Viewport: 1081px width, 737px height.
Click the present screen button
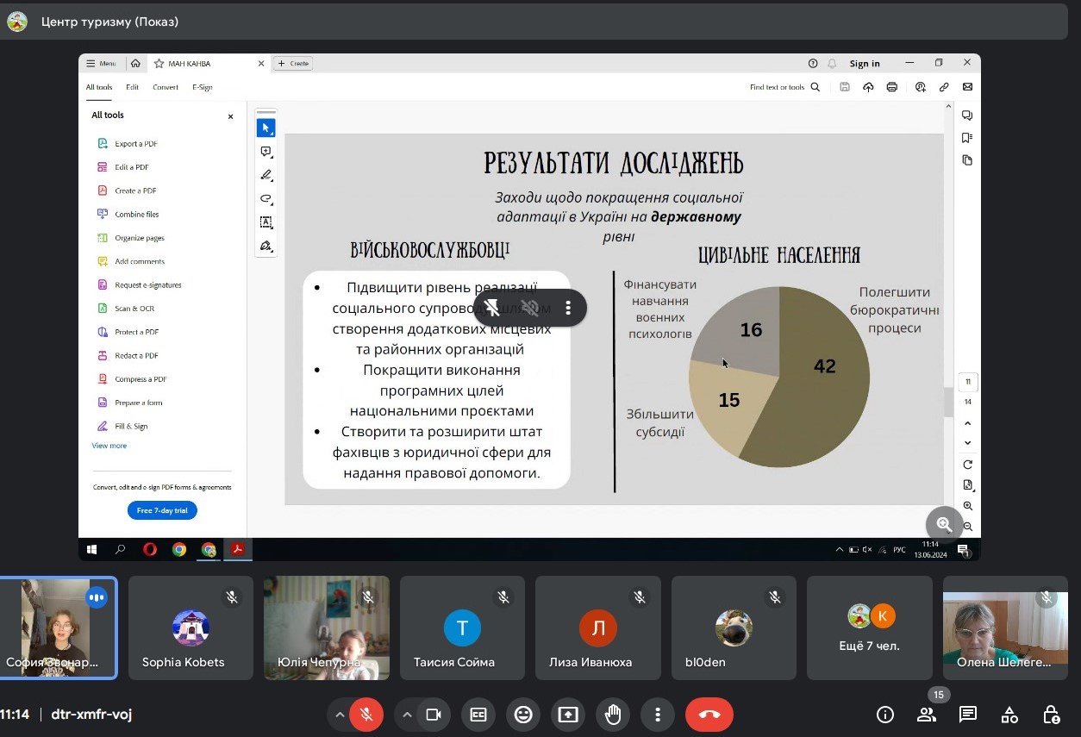(568, 715)
